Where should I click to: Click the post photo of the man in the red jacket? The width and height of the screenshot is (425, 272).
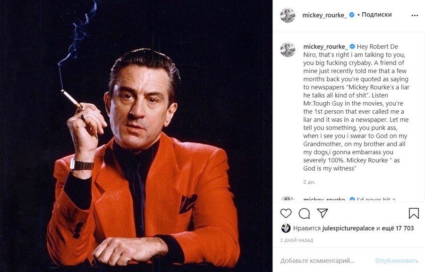point(136,136)
